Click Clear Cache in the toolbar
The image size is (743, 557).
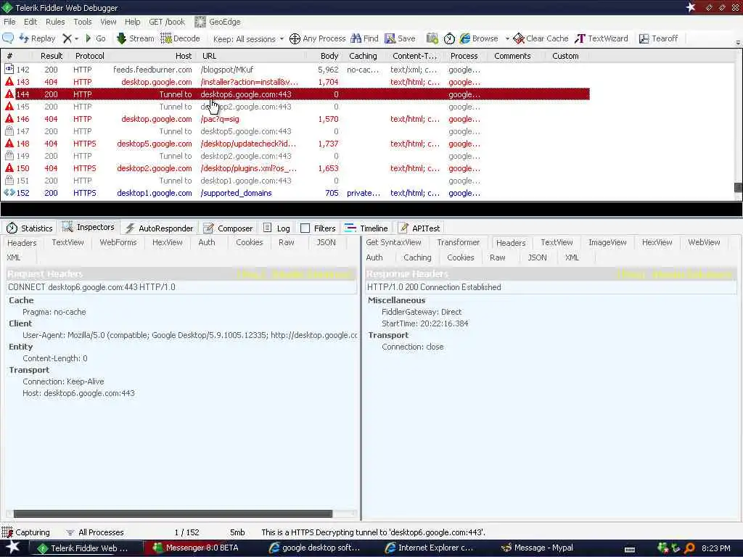pyautogui.click(x=541, y=38)
